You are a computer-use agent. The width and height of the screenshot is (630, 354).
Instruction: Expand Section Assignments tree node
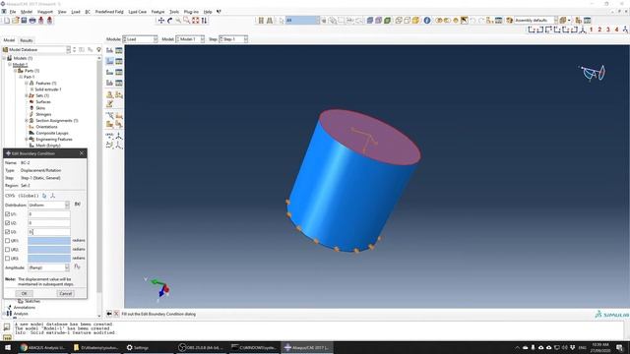27,120
